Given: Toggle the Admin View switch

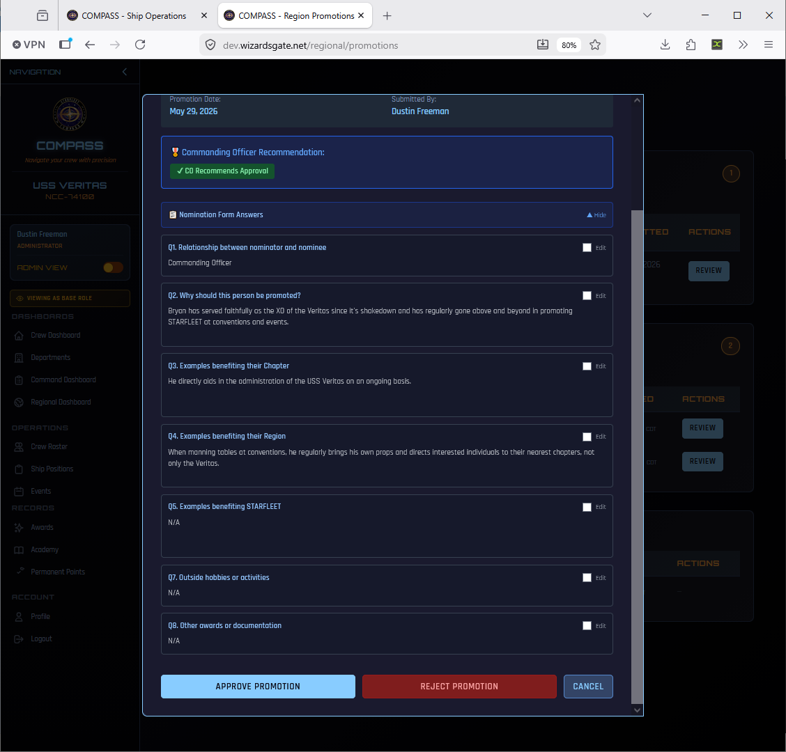Looking at the screenshot, I should tap(113, 267).
